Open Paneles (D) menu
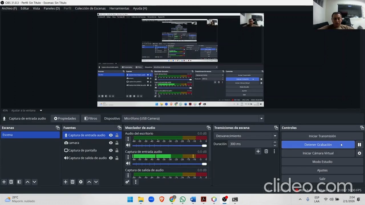 click(x=52, y=8)
